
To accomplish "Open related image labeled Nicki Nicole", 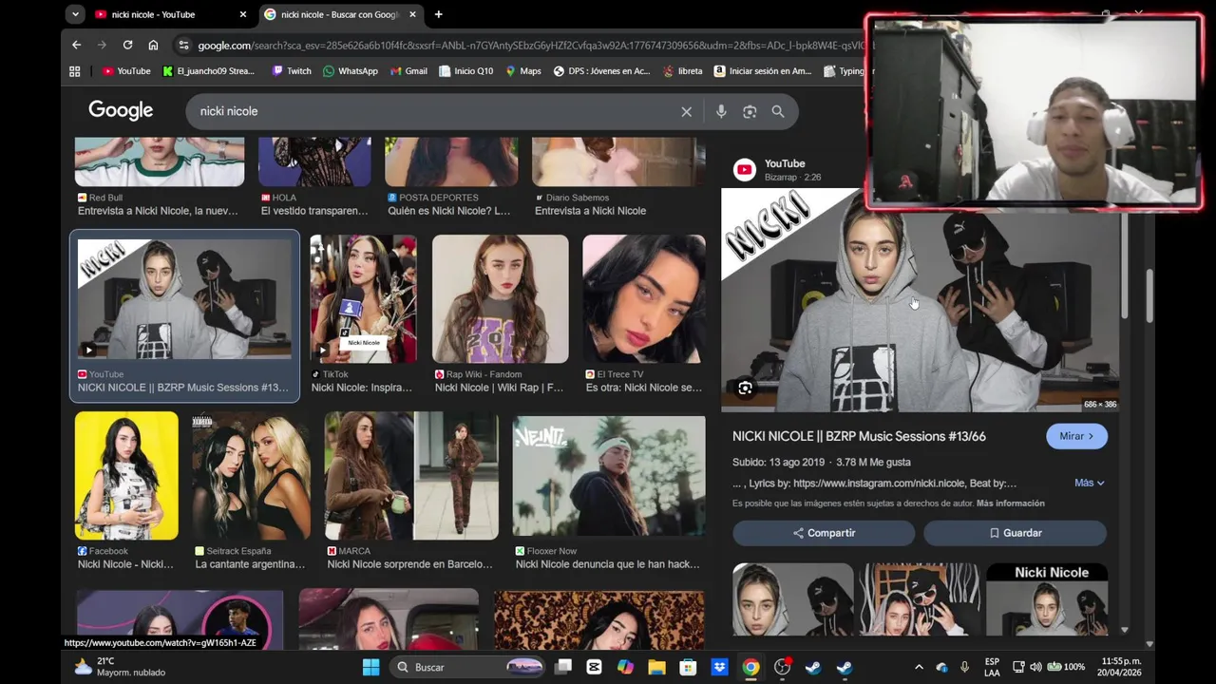I will 1047,599.
